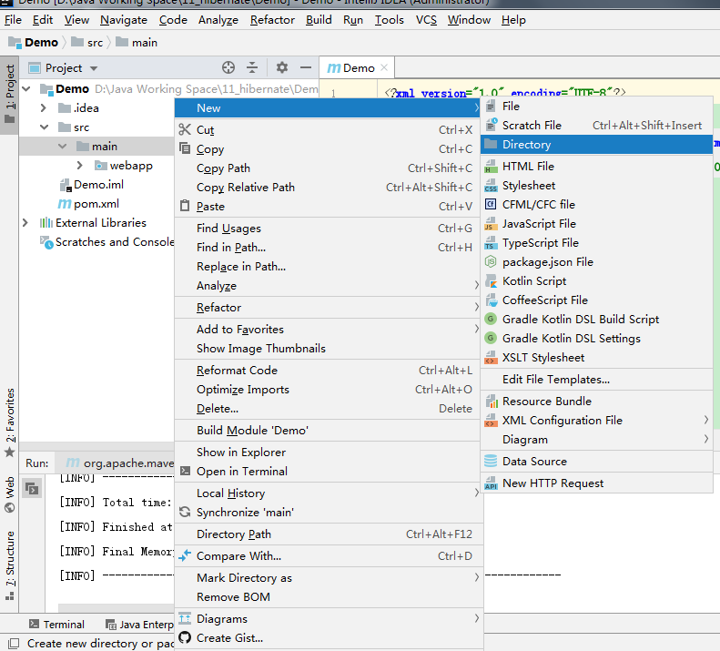Click the src breadcrumb in navigation bar
This screenshot has width=720, height=651.
coord(87,43)
